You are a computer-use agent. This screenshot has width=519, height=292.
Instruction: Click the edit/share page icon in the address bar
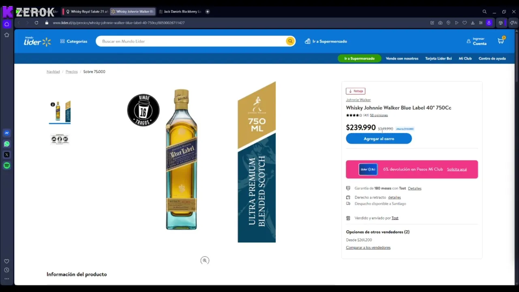point(432,23)
